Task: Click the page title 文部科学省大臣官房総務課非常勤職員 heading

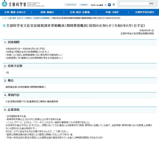Action: pos(76,26)
